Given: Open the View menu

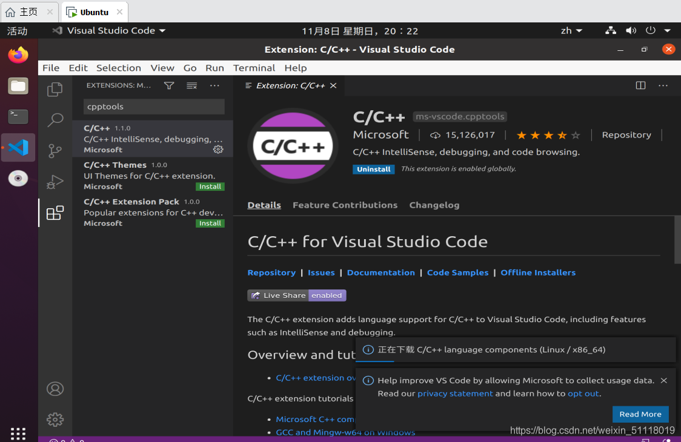Looking at the screenshot, I should pos(162,68).
